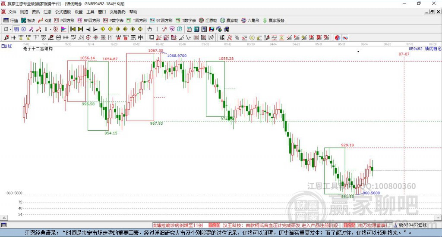Step forward with black right arrow
The height and width of the screenshot is (237, 442).
click(95, 29)
